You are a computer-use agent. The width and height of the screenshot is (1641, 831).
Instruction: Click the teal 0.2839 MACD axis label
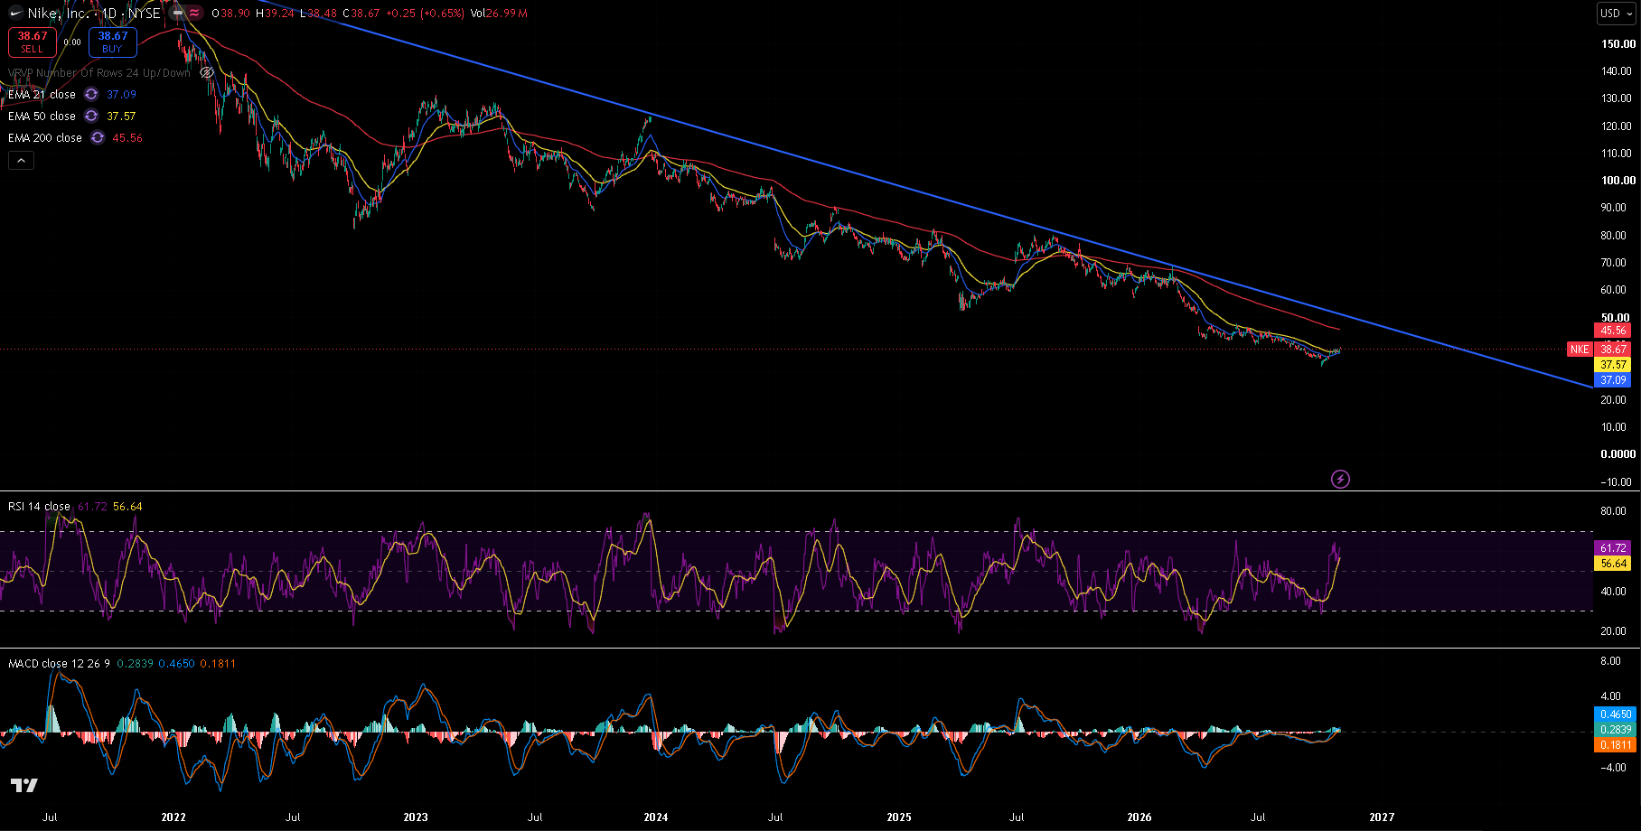pyautogui.click(x=1616, y=730)
